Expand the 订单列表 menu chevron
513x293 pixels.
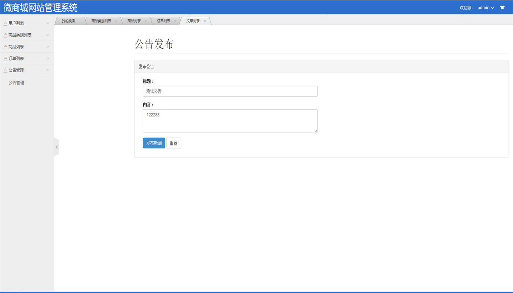pos(47,58)
